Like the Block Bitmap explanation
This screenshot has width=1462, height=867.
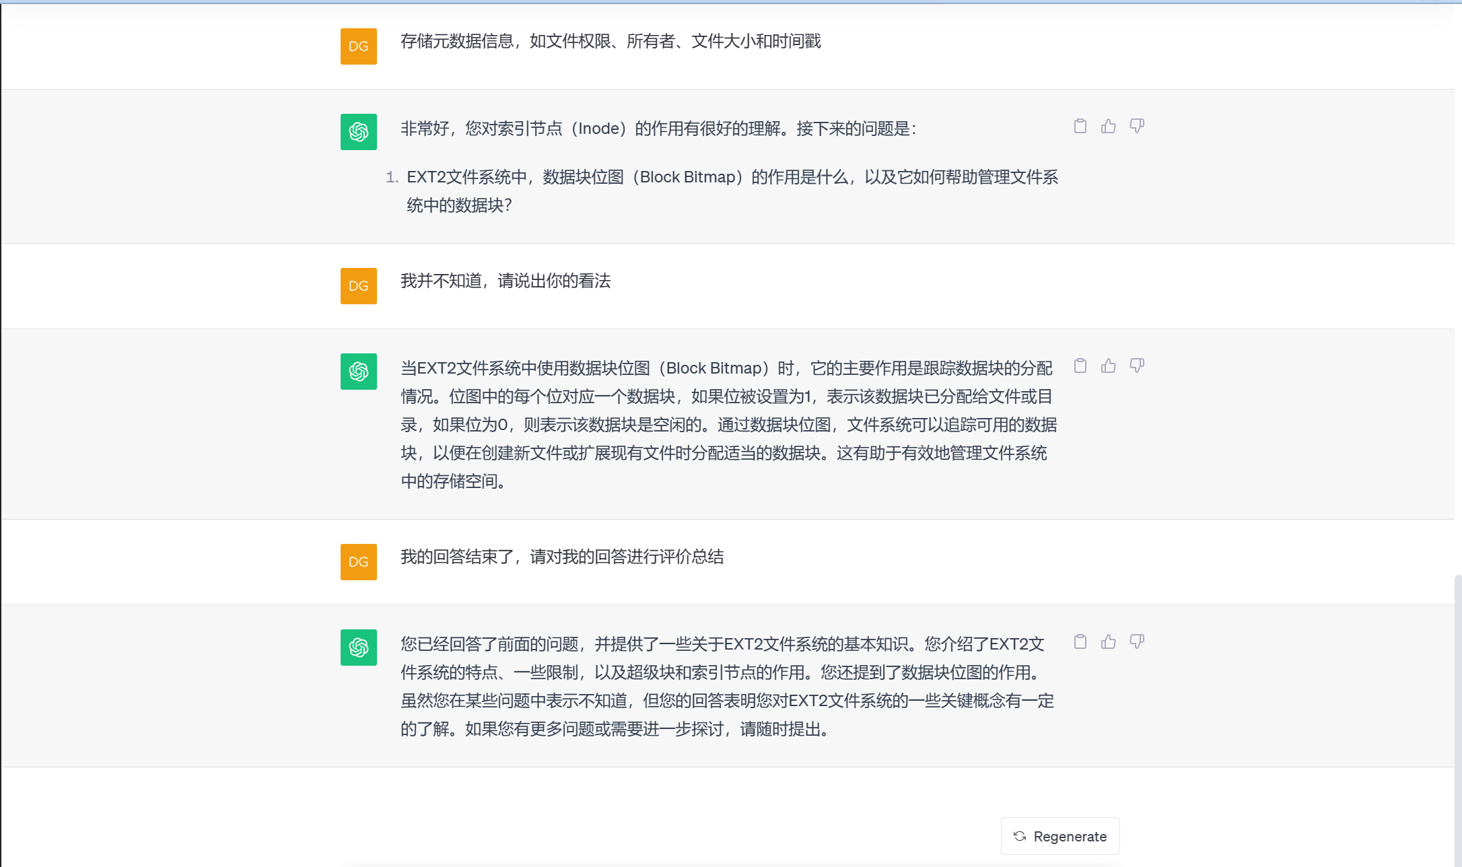(1109, 366)
